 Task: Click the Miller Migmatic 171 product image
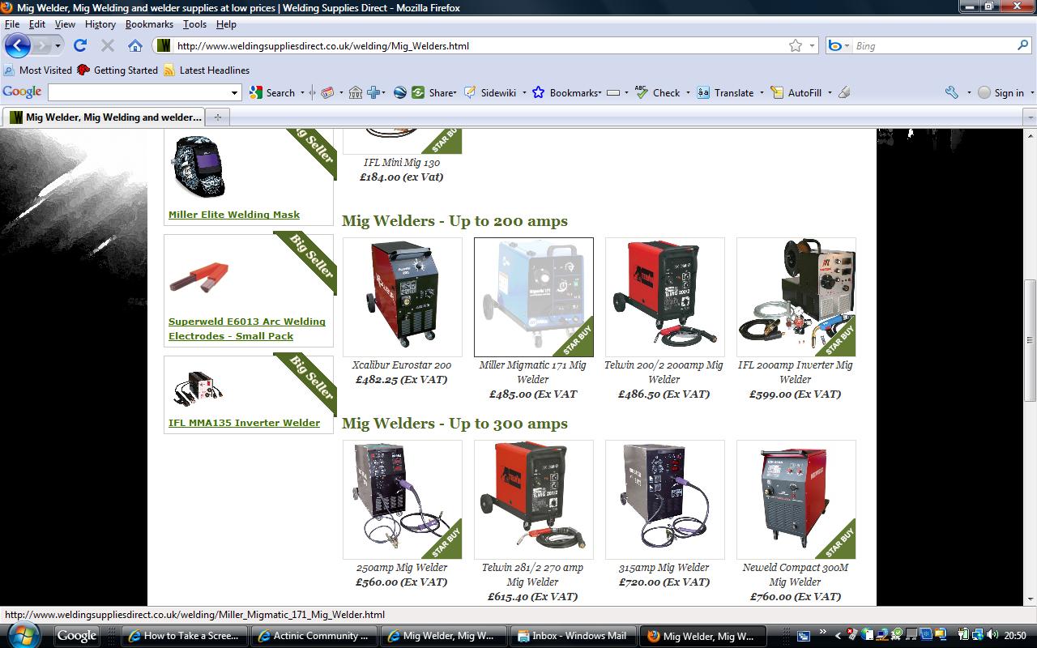click(533, 297)
